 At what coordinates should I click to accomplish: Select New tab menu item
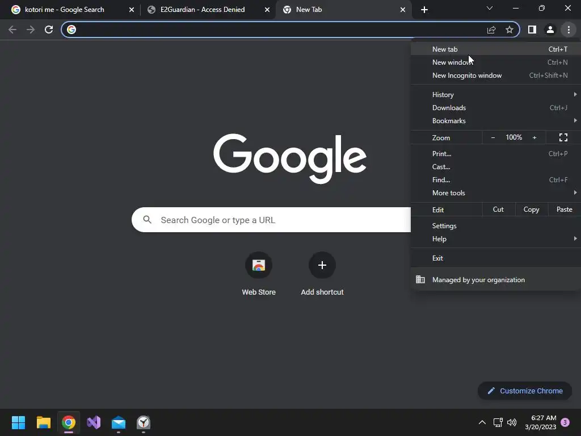(x=496, y=49)
